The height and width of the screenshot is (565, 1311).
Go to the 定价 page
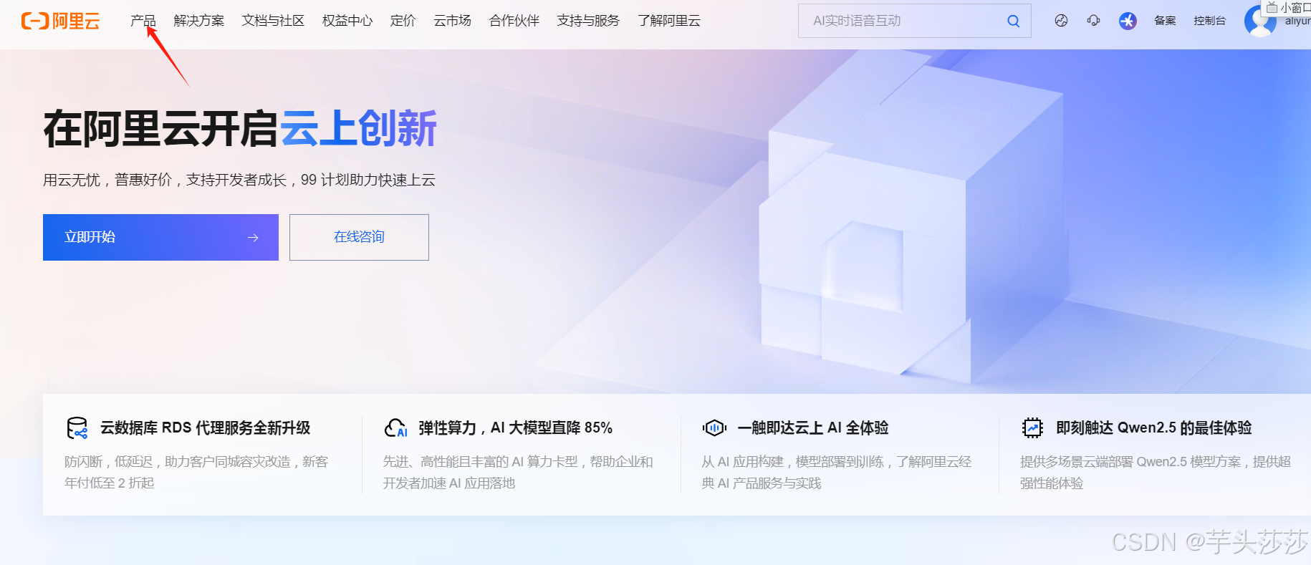(403, 21)
